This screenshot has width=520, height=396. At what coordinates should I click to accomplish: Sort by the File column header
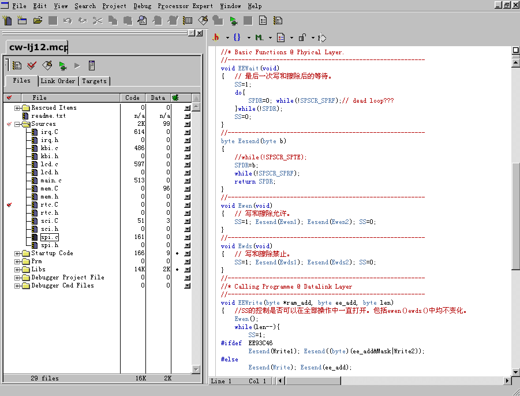click(x=70, y=98)
